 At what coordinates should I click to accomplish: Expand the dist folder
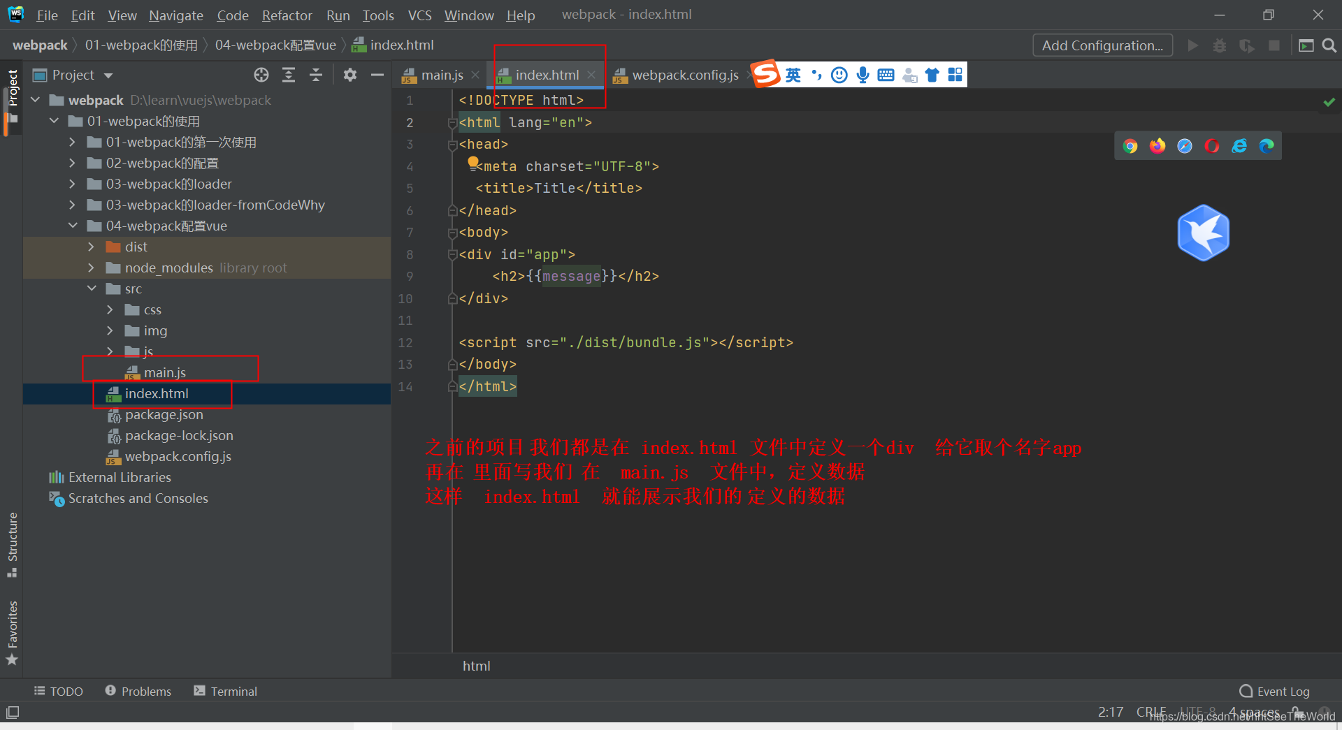(91, 247)
